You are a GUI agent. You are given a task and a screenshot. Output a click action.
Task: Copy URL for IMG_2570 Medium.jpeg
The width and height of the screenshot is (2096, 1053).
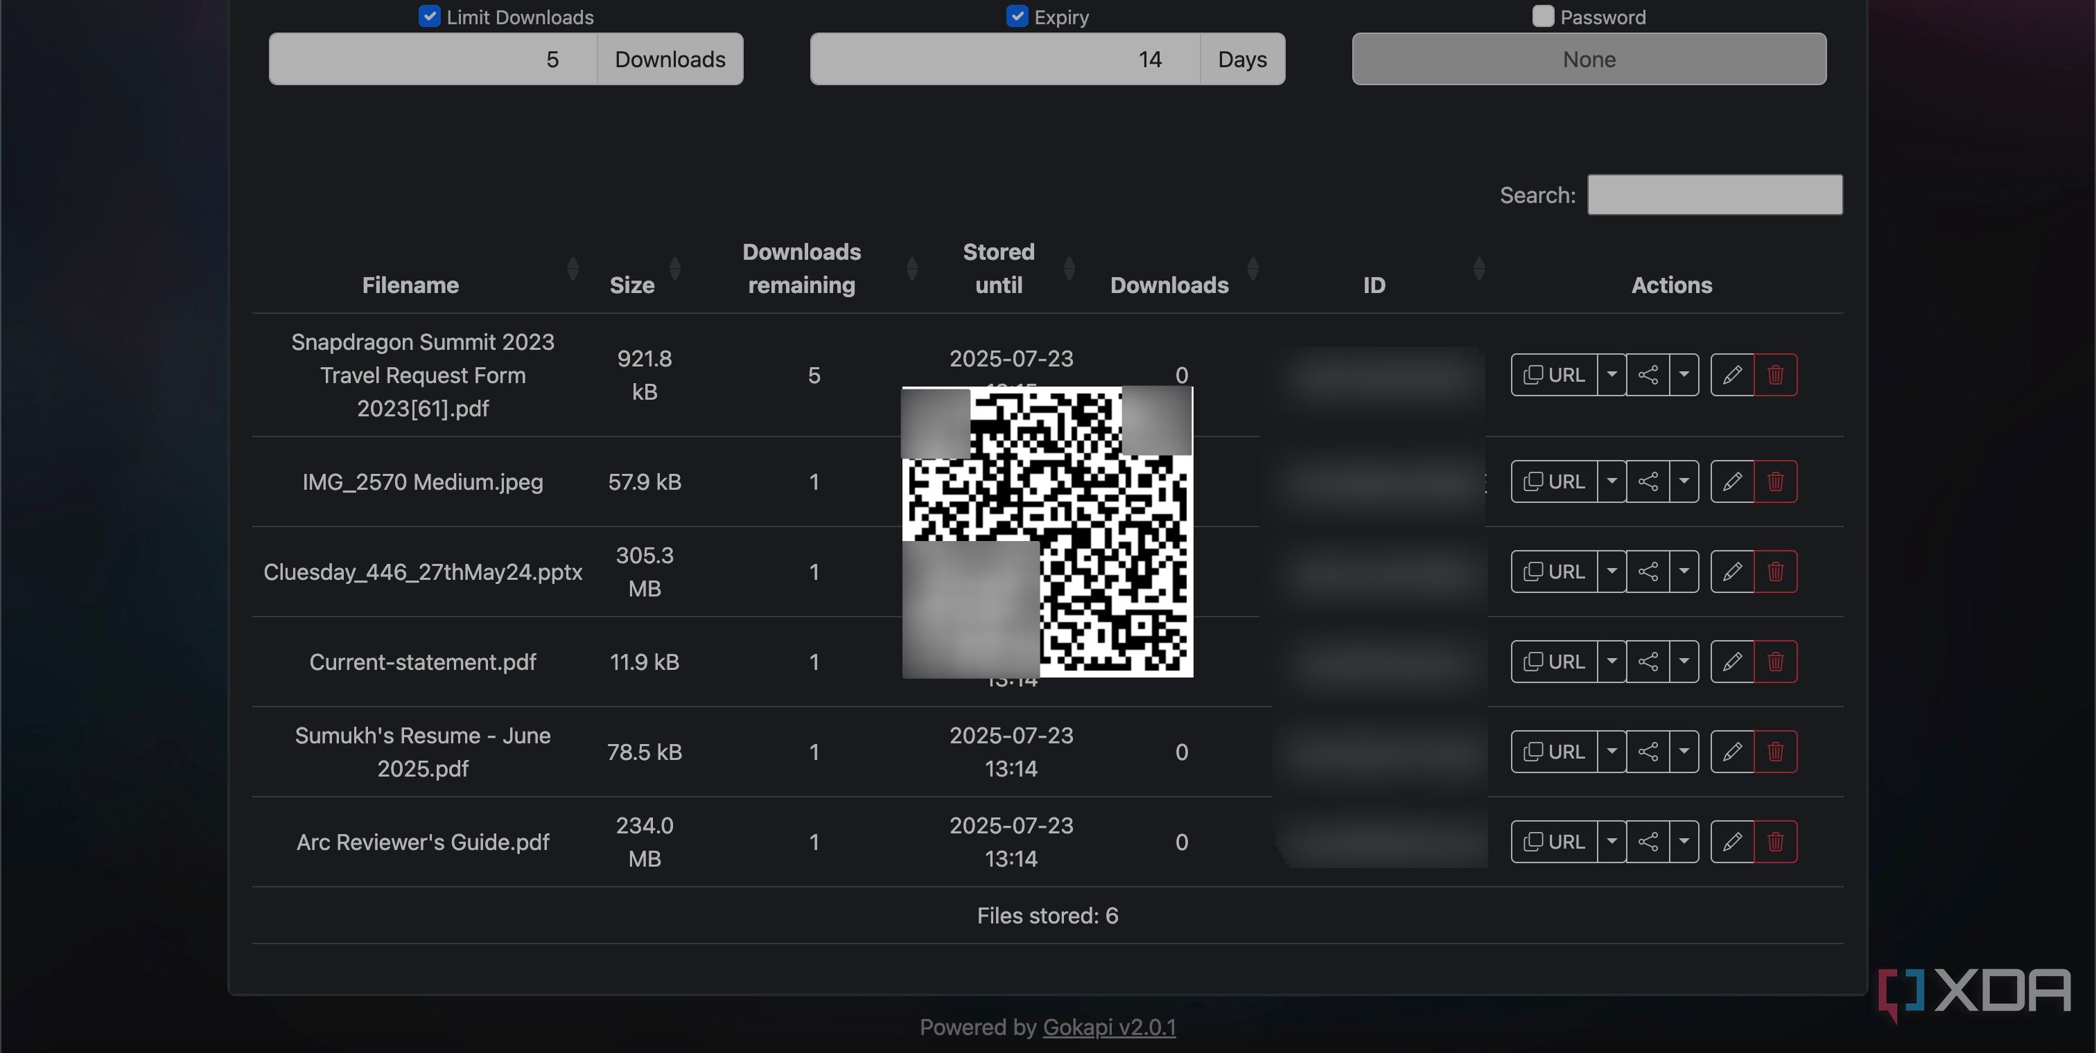pos(1554,481)
